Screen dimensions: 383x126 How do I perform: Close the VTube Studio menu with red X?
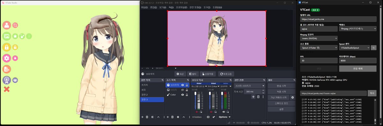point(6,89)
